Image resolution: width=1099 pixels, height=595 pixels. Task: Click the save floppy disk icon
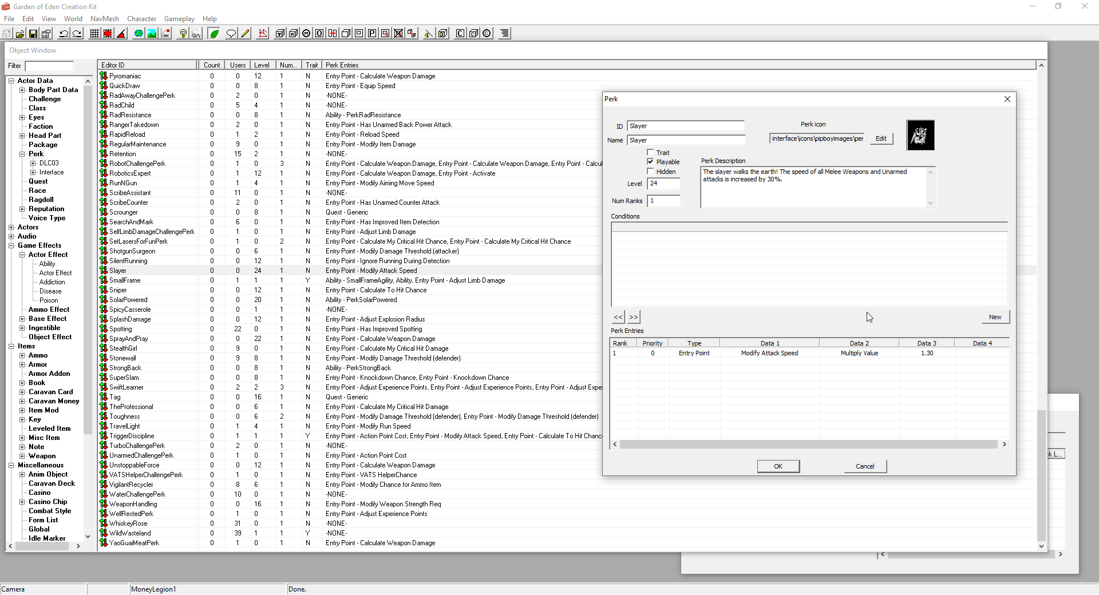tap(33, 34)
